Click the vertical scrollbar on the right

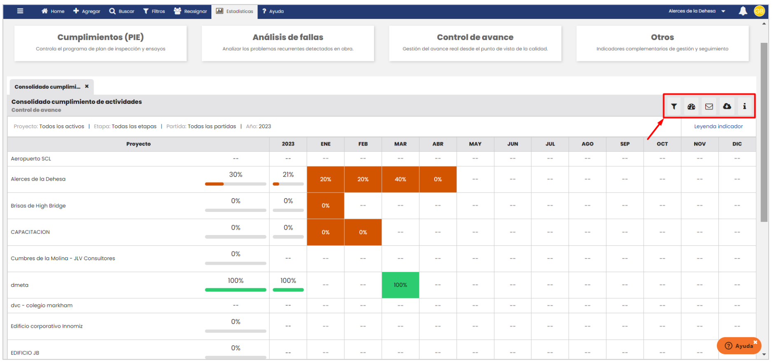click(x=764, y=132)
